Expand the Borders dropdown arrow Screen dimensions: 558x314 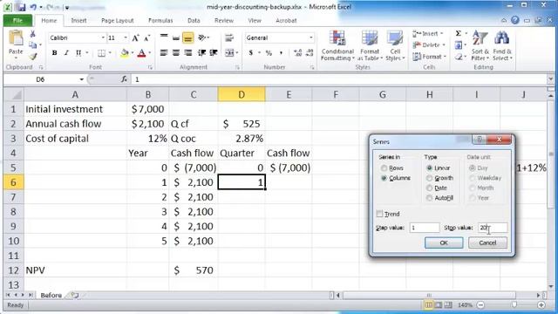click(x=110, y=53)
